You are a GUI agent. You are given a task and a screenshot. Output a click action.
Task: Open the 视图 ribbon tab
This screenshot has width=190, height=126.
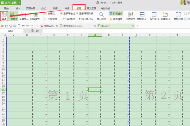79,8
